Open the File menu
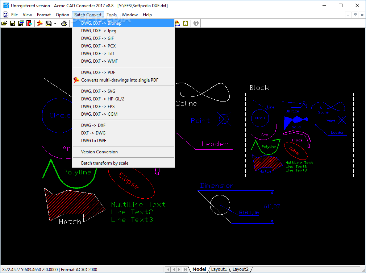 14,15
